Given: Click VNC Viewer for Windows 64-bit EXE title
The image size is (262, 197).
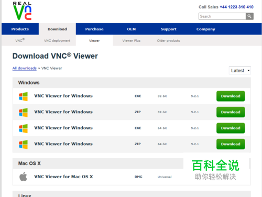Looking at the screenshot, I should point(63,128).
